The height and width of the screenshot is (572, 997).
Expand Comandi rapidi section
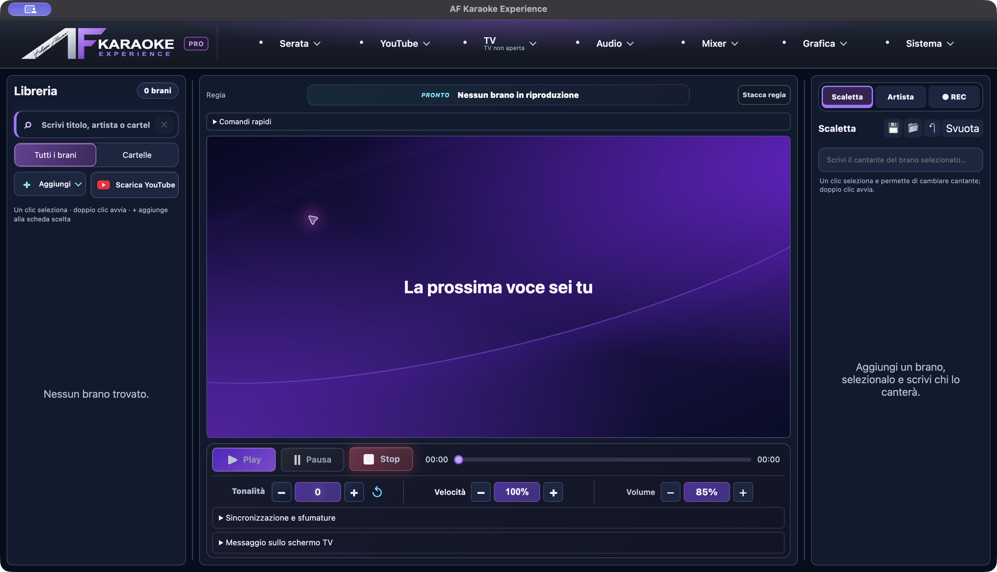(x=498, y=122)
